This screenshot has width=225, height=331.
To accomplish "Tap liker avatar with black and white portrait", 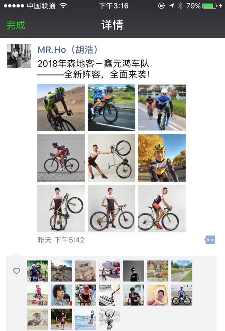I will pyautogui.click(x=134, y=271).
